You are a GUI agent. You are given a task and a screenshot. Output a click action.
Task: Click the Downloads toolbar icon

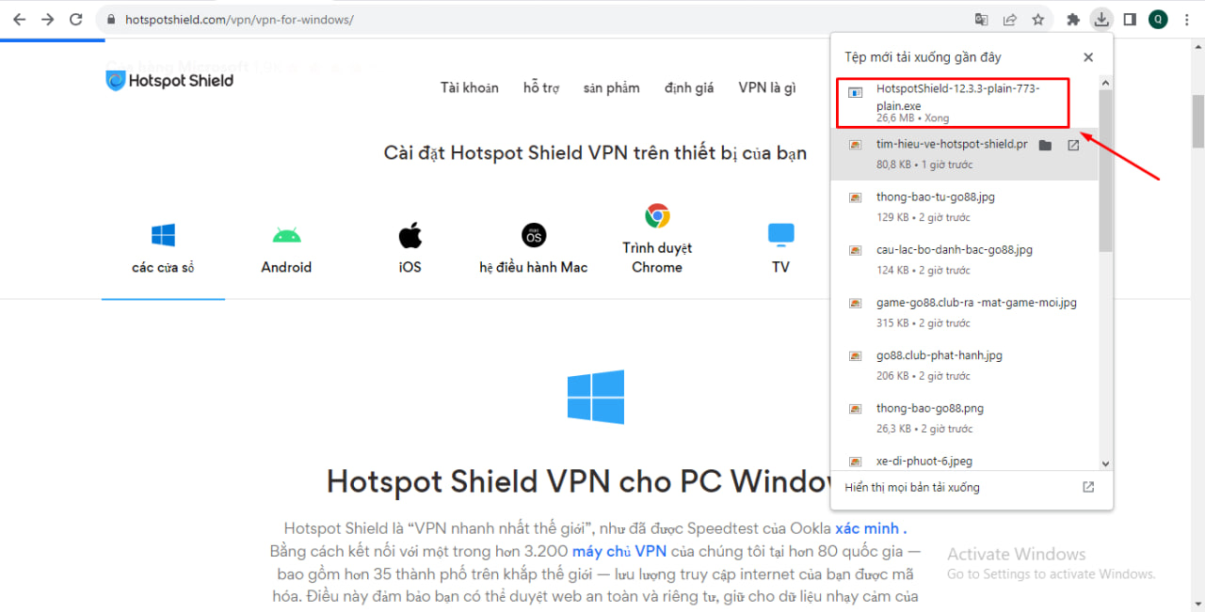pos(1101,19)
